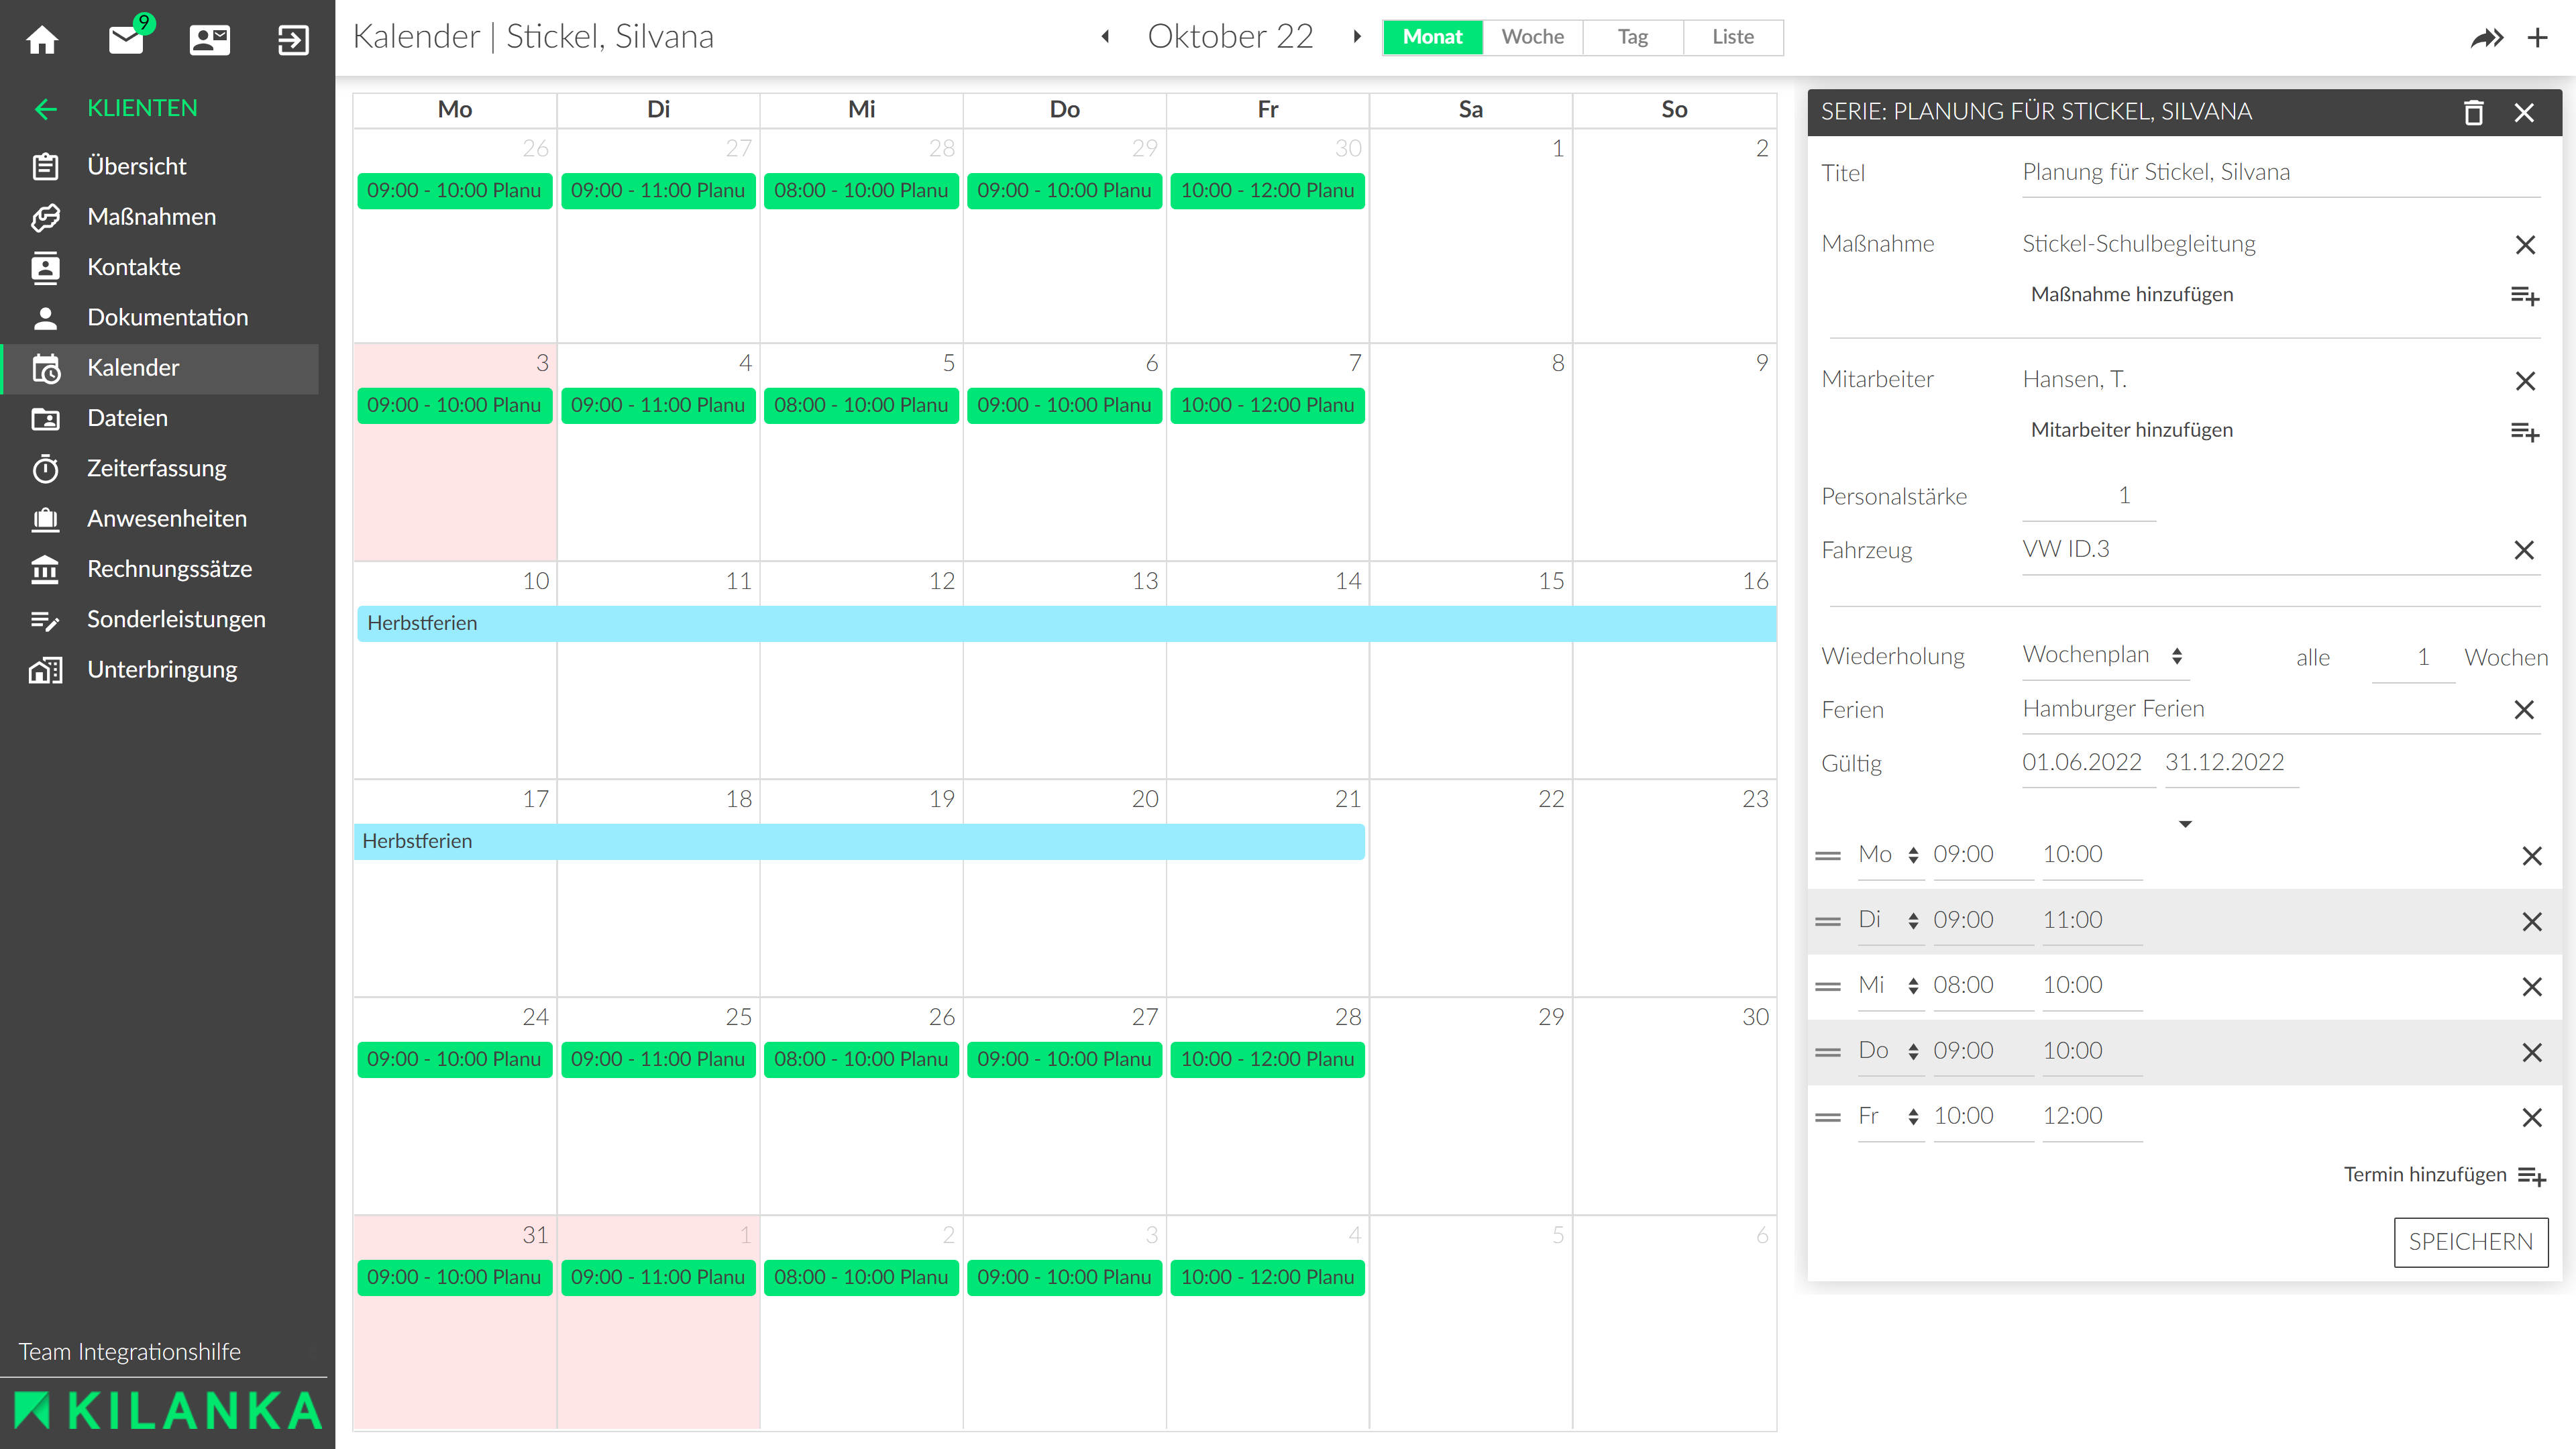The image size is (2576, 1449).
Task: Click drag handle of the Fr row
Action: [1828, 1118]
